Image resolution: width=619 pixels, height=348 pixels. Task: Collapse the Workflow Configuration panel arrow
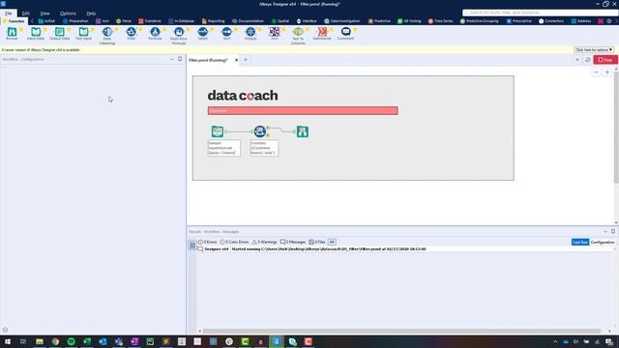coord(172,59)
